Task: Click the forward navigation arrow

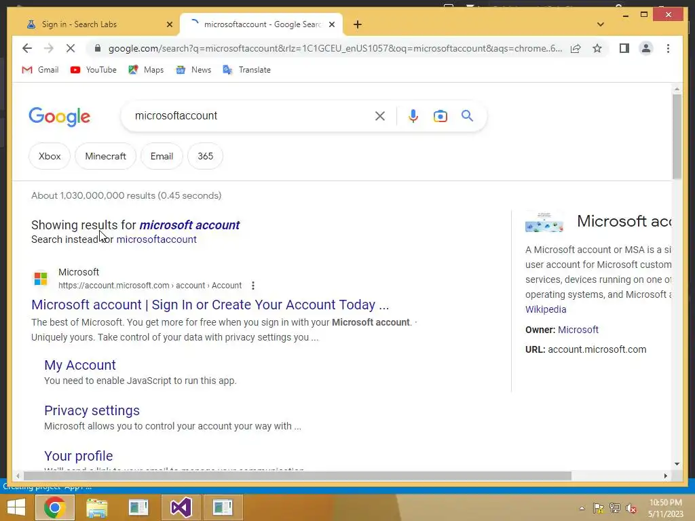Action: point(48,48)
